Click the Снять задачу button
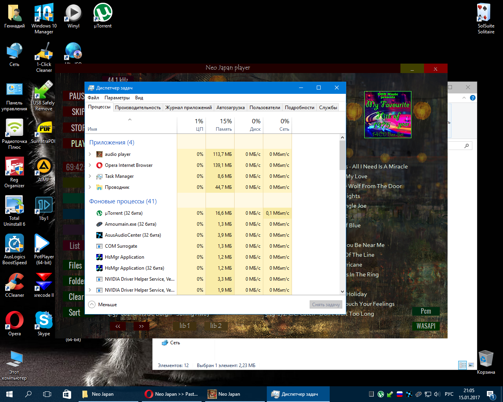This screenshot has width=503, height=402. tap(326, 305)
